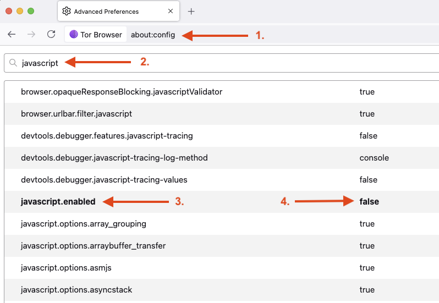439x303 pixels.
Task: Click the search magnifier icon
Action: [13, 63]
